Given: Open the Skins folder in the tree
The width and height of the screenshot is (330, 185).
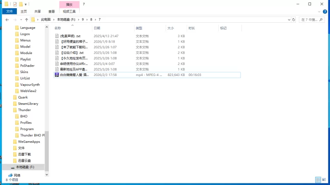Looking at the screenshot, I should click(x=24, y=72).
